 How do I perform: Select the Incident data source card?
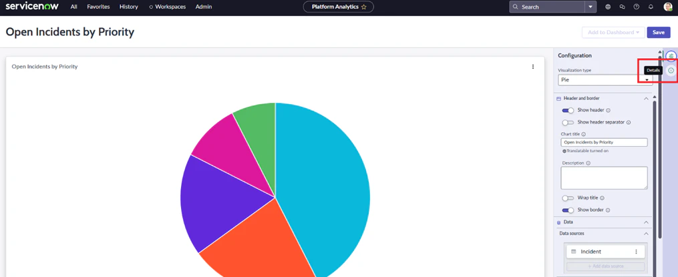[x=605, y=252]
